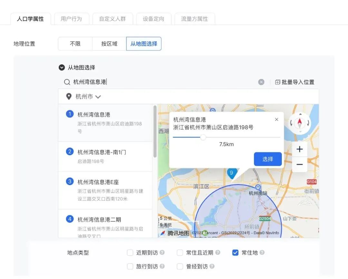The height and width of the screenshot is (279, 348).
Task: Click the search magnifier icon
Action: tap(67, 82)
